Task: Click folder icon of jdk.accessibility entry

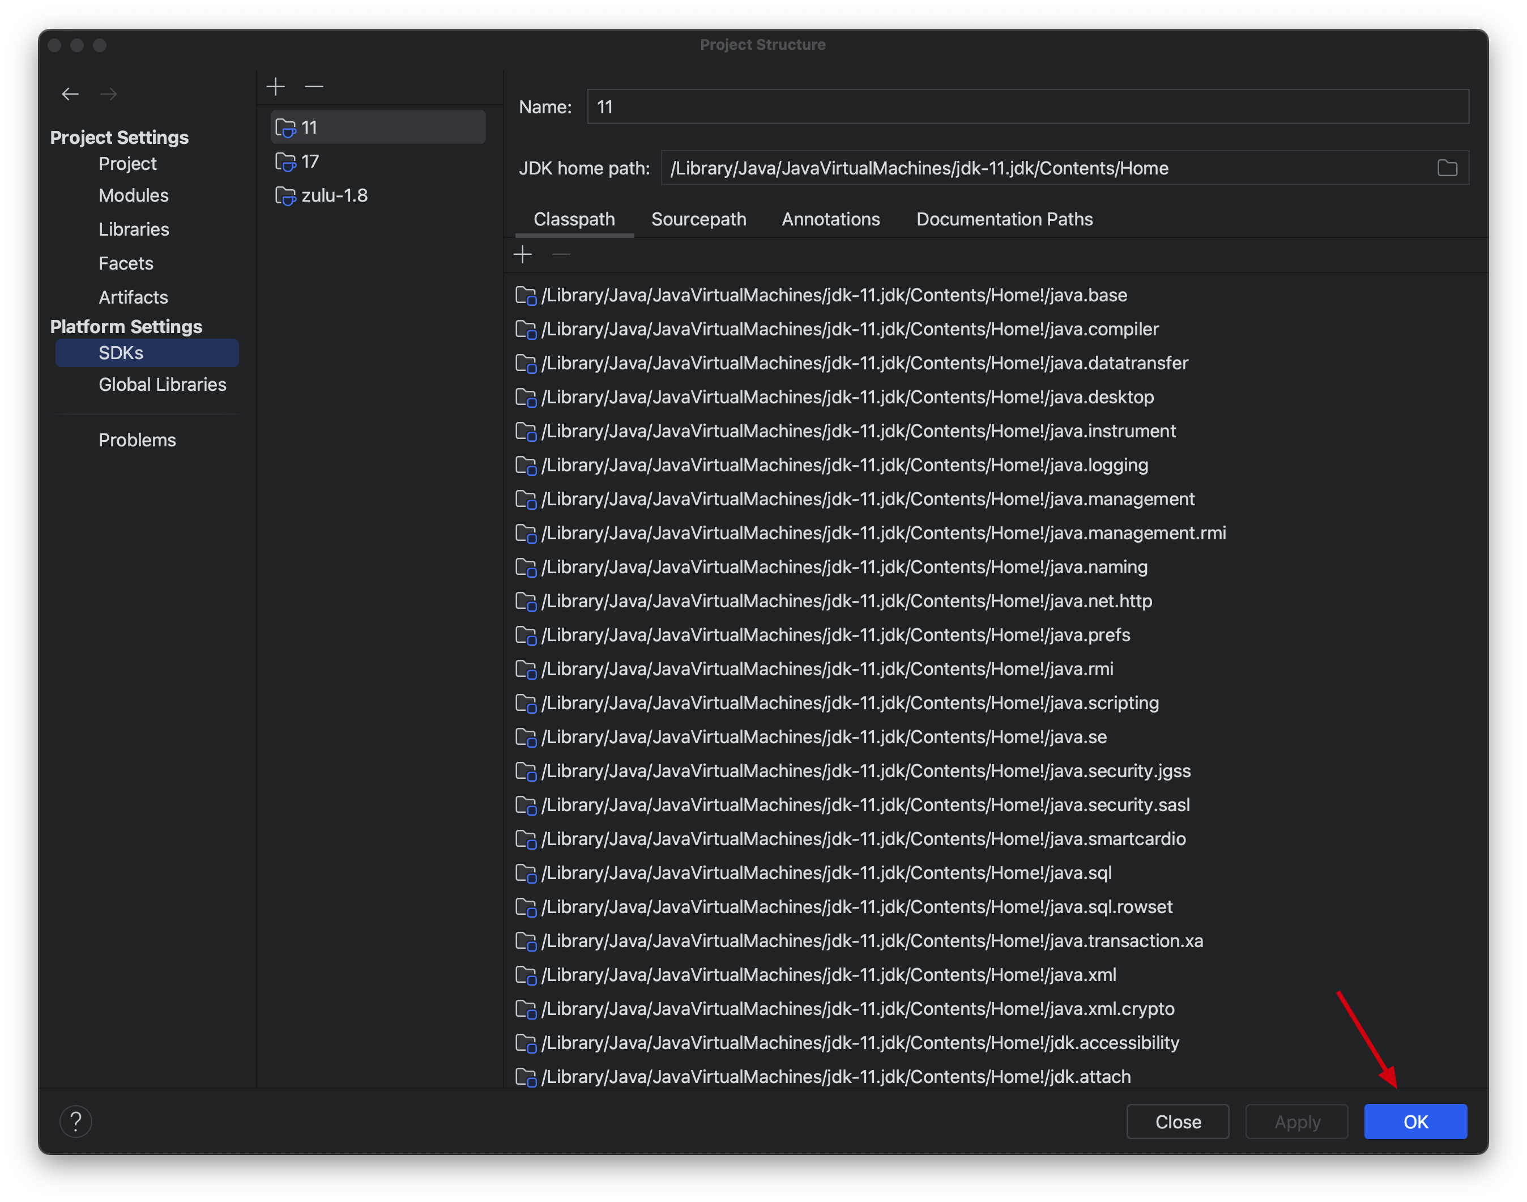Action: [526, 1043]
